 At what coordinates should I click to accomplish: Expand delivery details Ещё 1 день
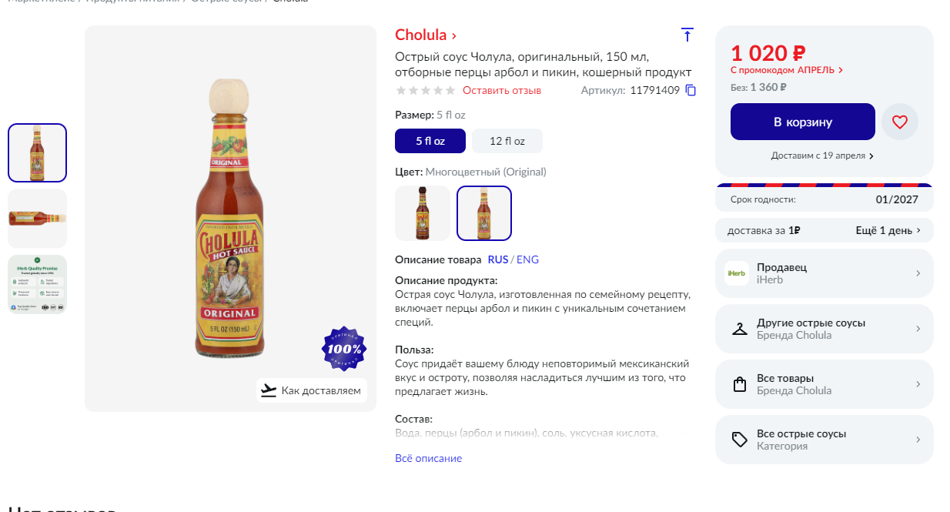tap(888, 230)
